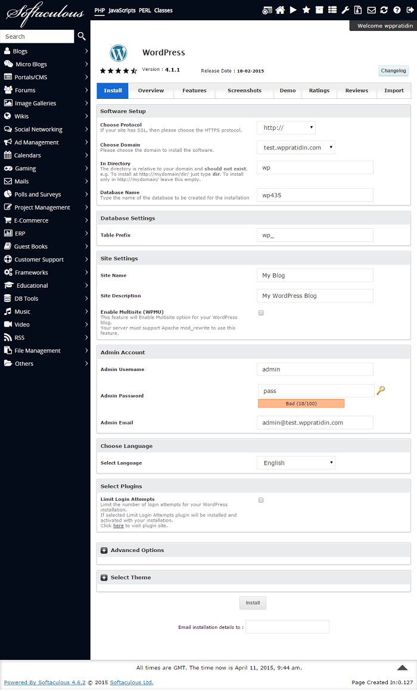Click the Site Name input field
The width and height of the screenshot is (417, 692).
point(315,275)
